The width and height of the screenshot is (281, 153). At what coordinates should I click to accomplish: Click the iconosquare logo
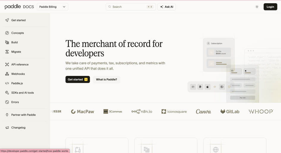pos(174,111)
